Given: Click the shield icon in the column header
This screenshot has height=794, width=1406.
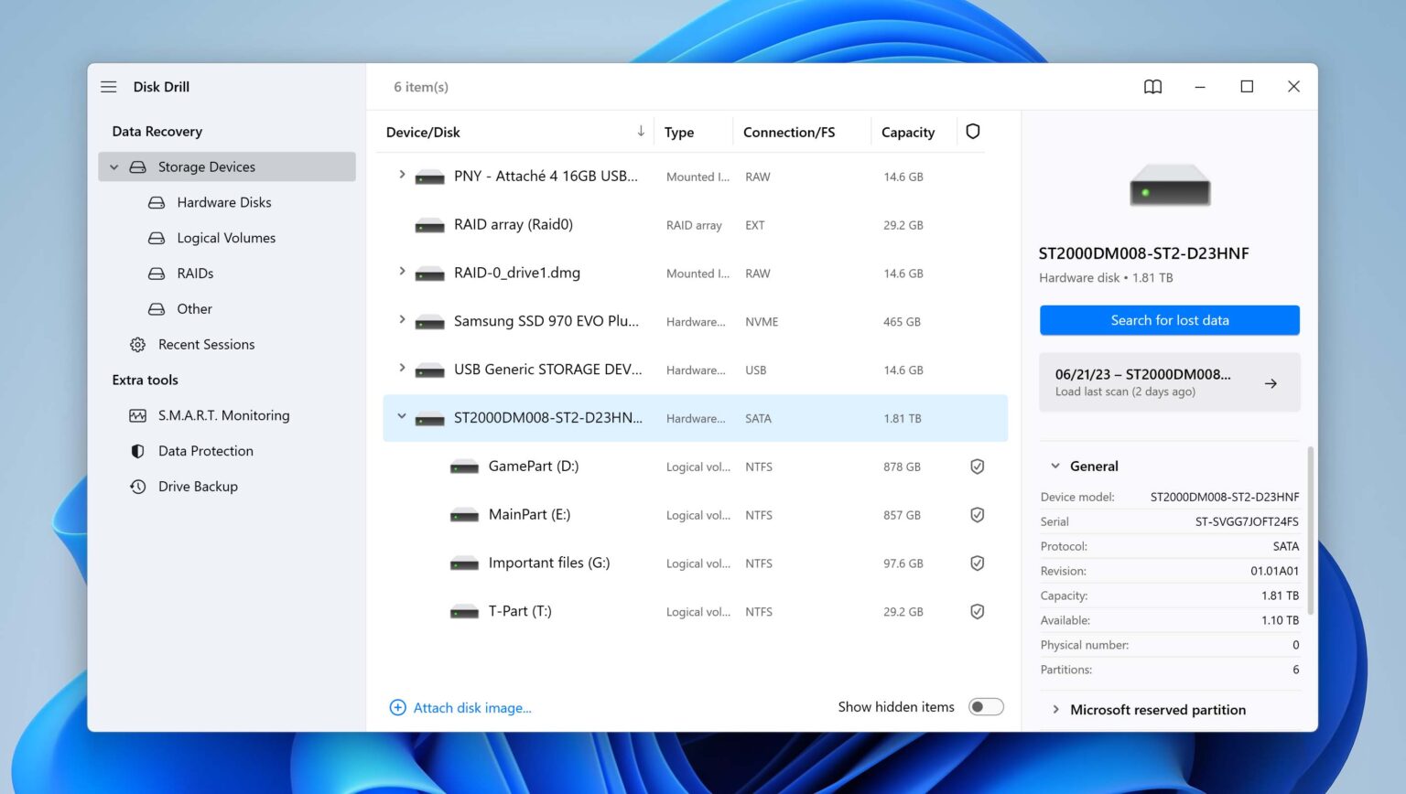Looking at the screenshot, I should coord(972,131).
